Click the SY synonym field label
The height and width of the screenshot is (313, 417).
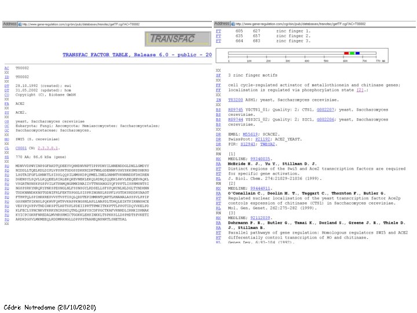tap(6, 112)
